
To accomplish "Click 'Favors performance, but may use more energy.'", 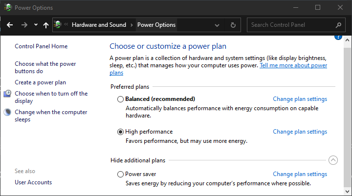I will 186,141.
